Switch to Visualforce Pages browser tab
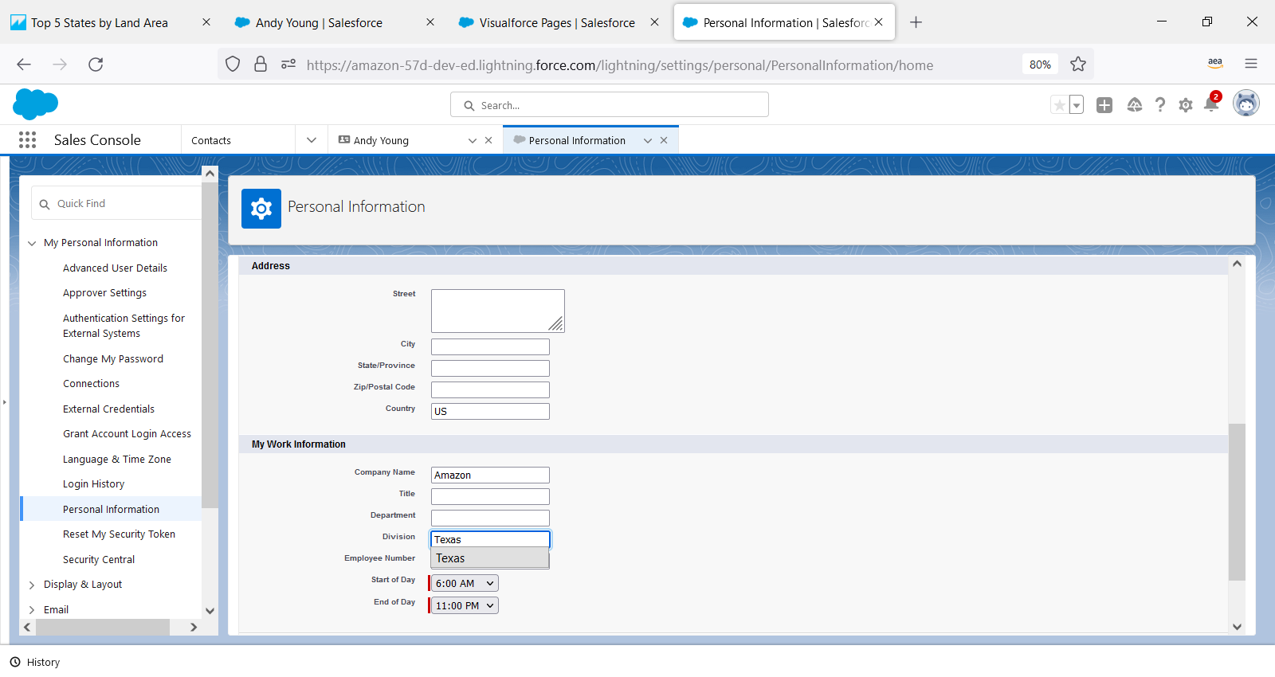This screenshot has width=1275, height=677. tap(556, 23)
